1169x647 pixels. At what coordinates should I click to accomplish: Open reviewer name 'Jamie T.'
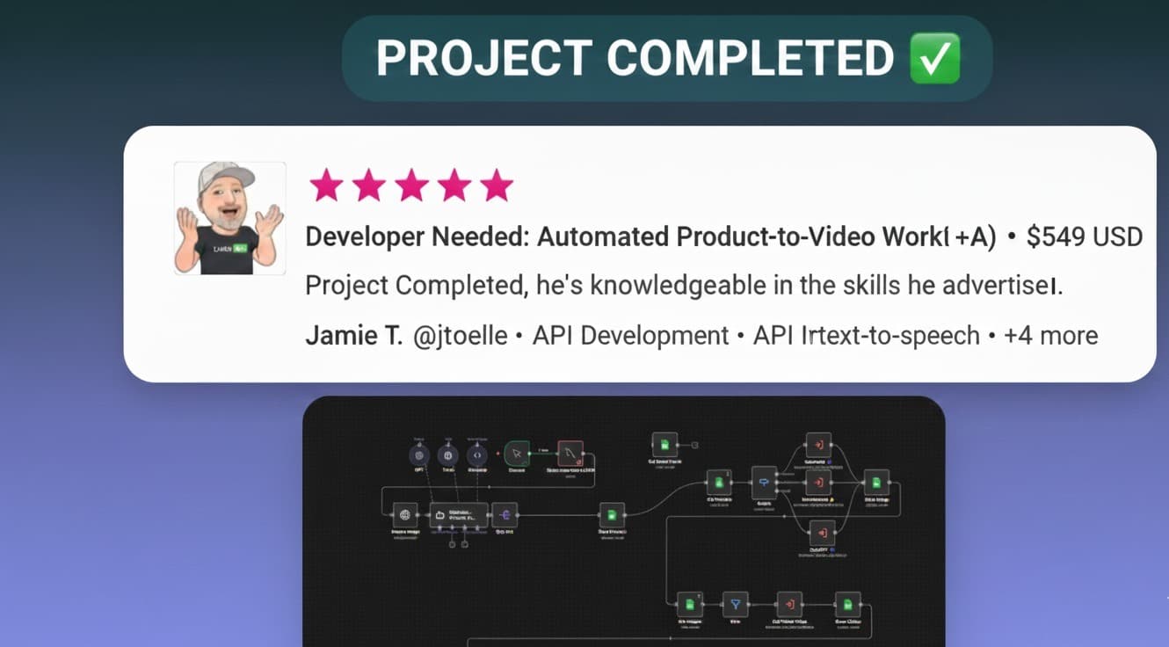click(353, 336)
